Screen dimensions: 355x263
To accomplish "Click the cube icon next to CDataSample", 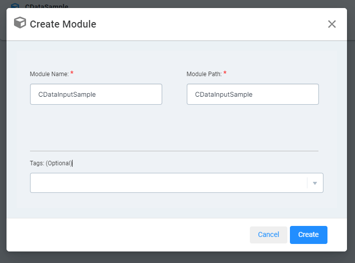I will point(15,7).
